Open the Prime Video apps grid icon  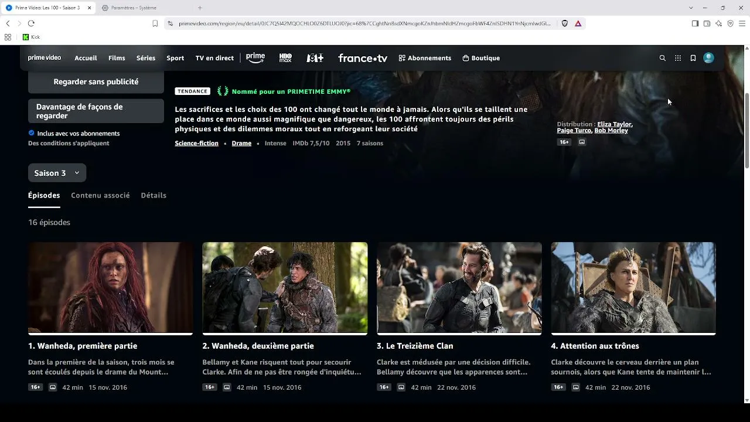tap(678, 58)
